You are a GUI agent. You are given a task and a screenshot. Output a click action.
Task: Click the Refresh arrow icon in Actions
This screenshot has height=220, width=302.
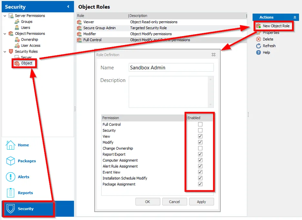tap(258, 46)
